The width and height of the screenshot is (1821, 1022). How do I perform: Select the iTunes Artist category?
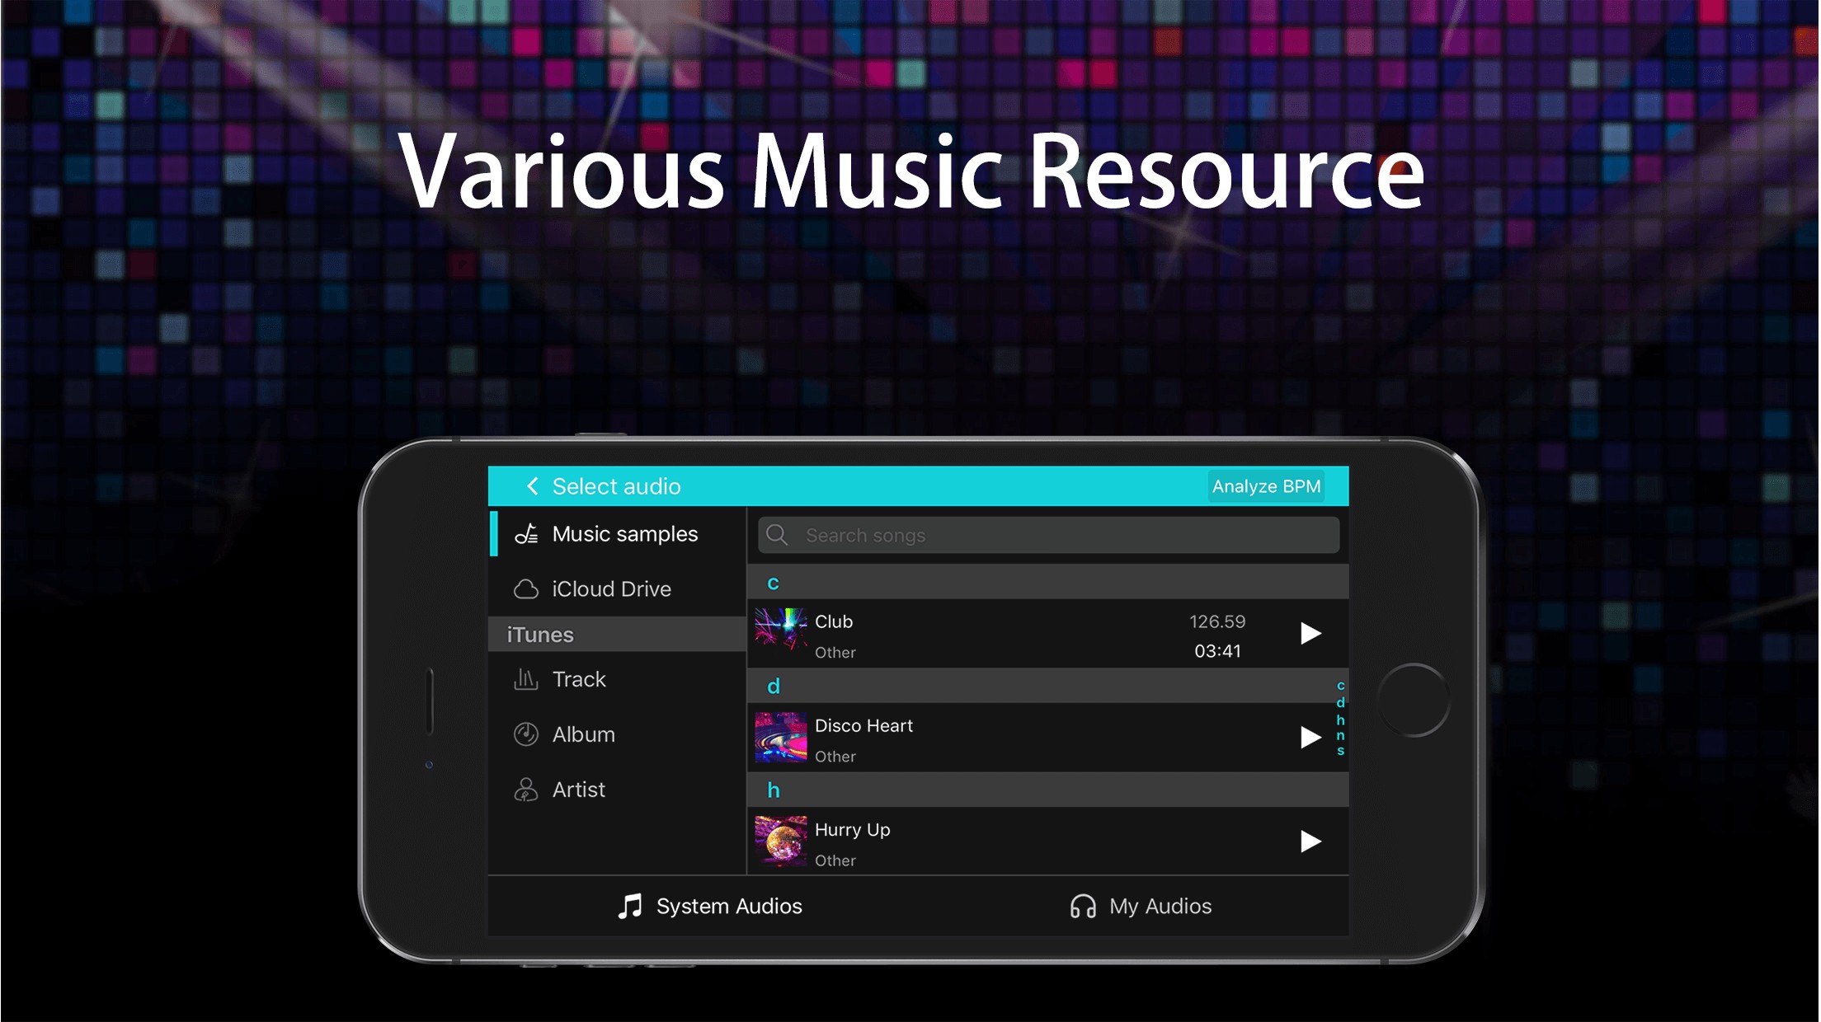pos(578,790)
